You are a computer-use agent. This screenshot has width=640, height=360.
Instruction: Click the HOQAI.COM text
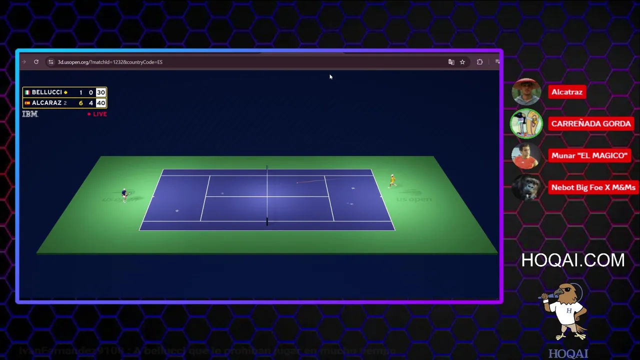[573, 260]
